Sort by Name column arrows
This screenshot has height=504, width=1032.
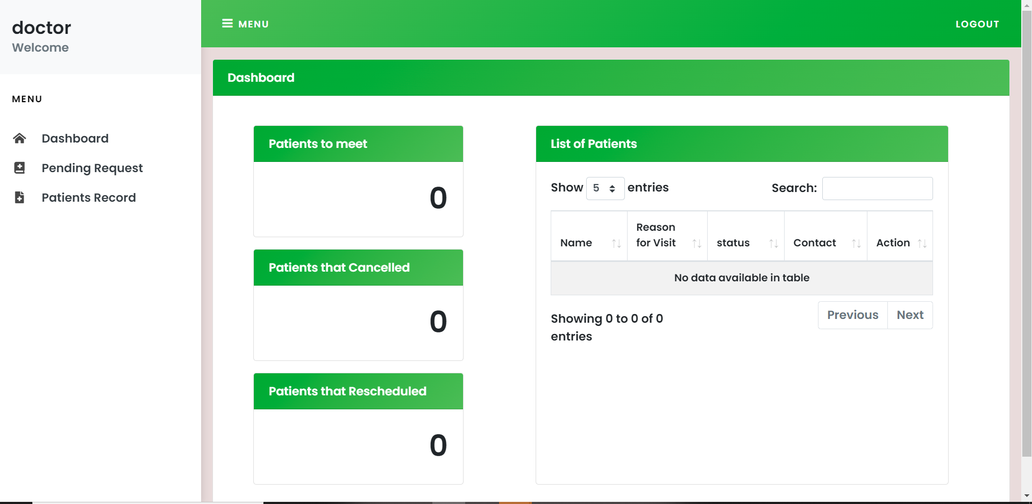(x=616, y=244)
